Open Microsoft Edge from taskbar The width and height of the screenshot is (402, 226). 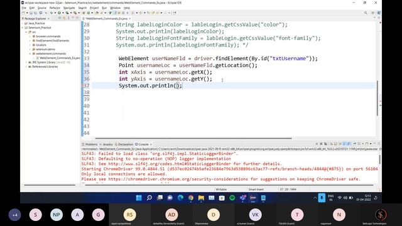point(180,198)
